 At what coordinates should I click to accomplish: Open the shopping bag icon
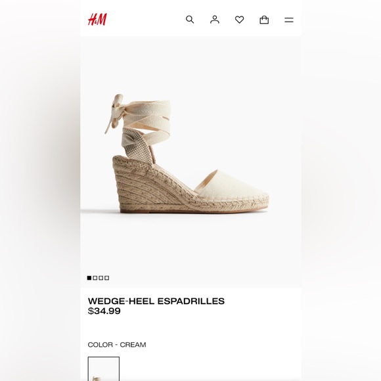pyautogui.click(x=264, y=20)
